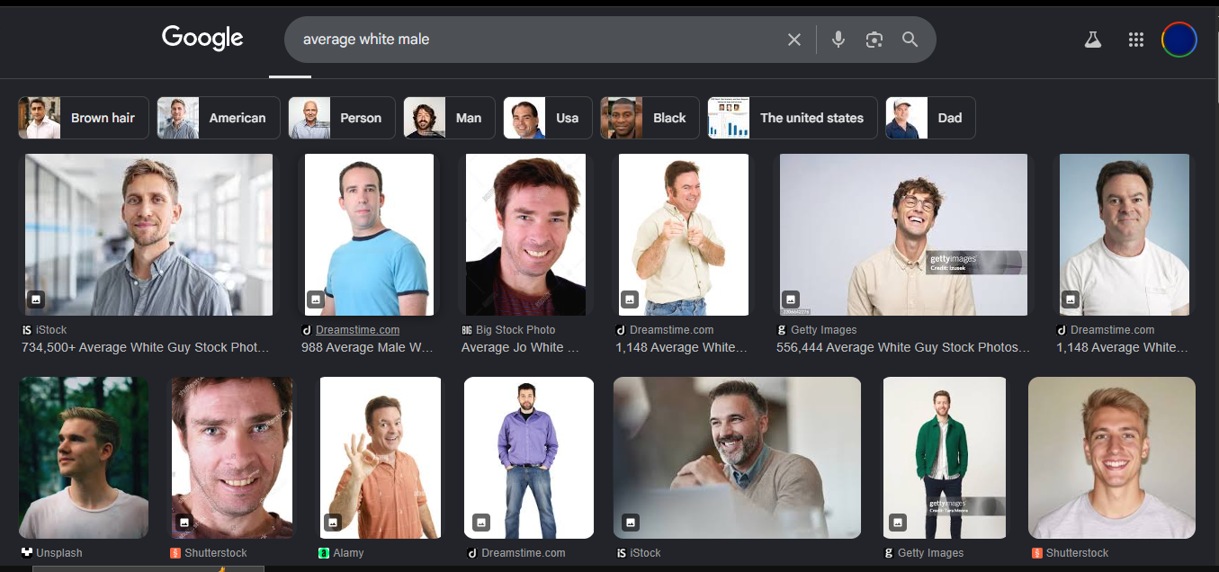Open the Unsplash man in forest thumbnail
Image resolution: width=1219 pixels, height=572 pixels.
click(x=84, y=458)
